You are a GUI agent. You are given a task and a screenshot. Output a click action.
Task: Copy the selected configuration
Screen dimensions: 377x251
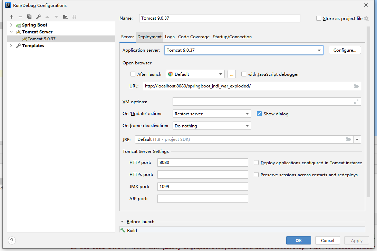(29, 17)
